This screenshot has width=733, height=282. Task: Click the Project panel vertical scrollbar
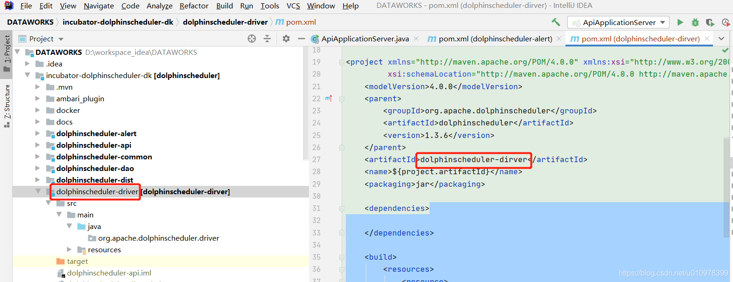pyautogui.click(x=306, y=102)
